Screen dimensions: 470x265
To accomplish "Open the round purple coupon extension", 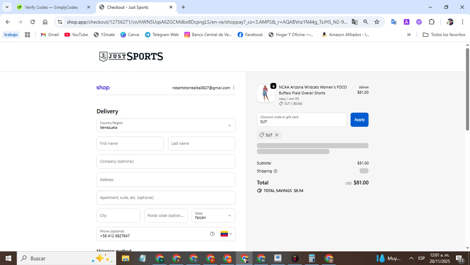I will click(x=419, y=22).
